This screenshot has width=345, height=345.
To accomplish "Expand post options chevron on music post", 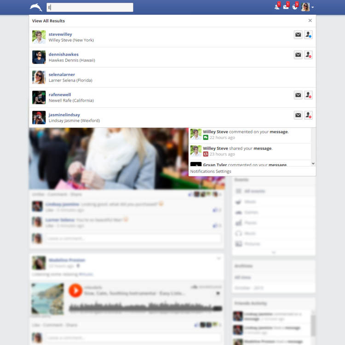I will click(x=218, y=259).
